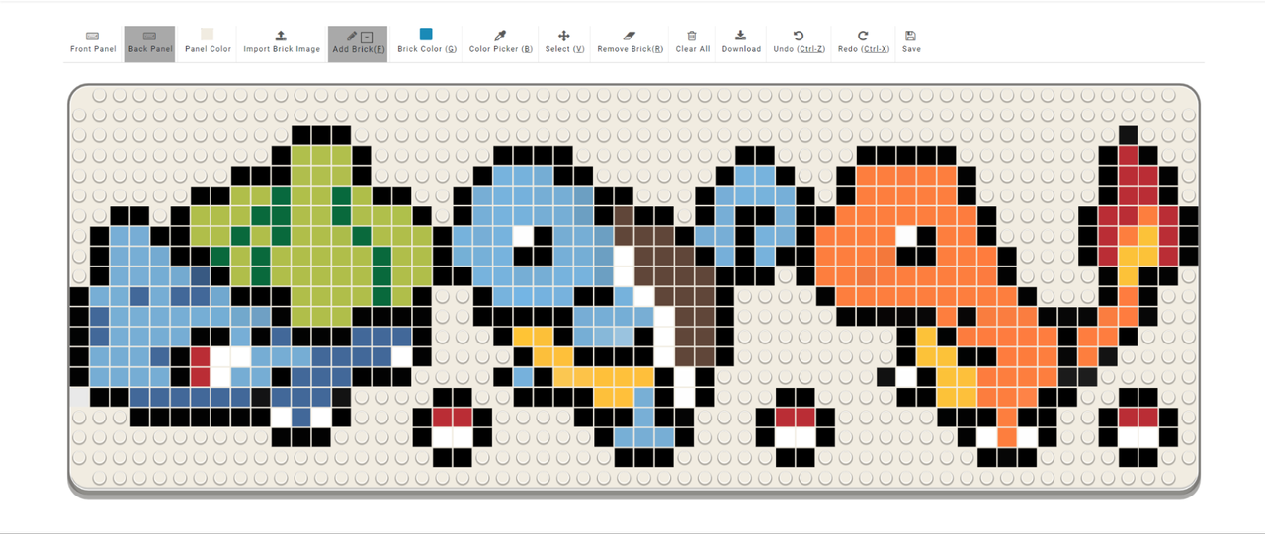Pick the Remove Brick eraser tool
1265x534 pixels.
[x=630, y=36]
